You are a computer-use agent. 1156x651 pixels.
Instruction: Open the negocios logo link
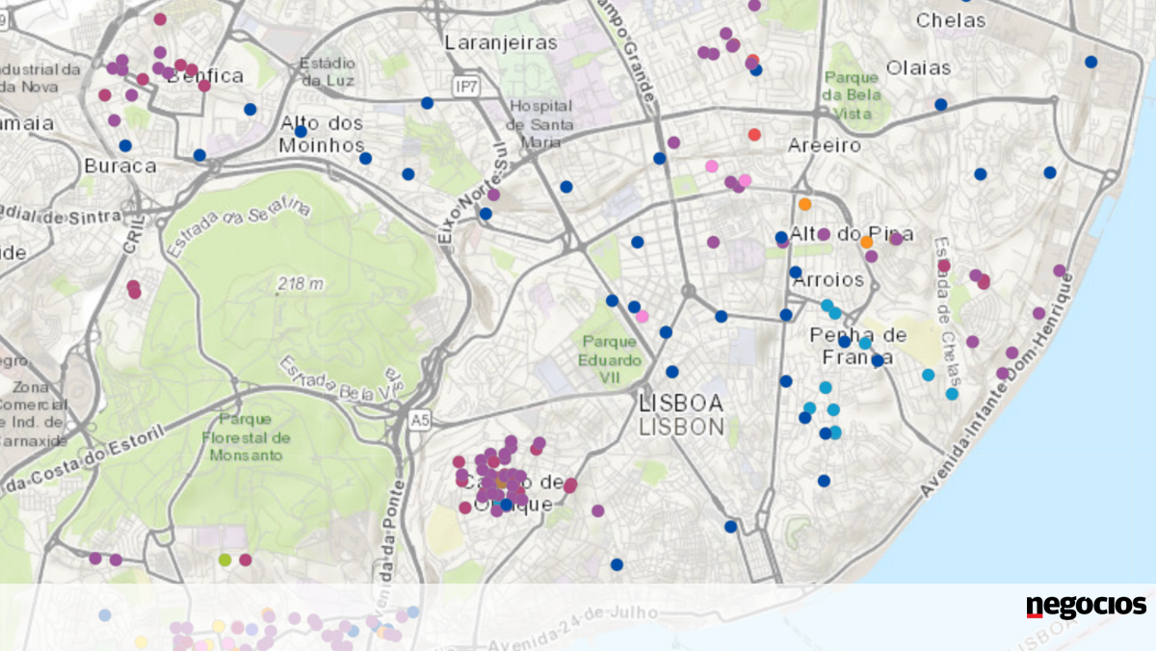coord(1086,607)
